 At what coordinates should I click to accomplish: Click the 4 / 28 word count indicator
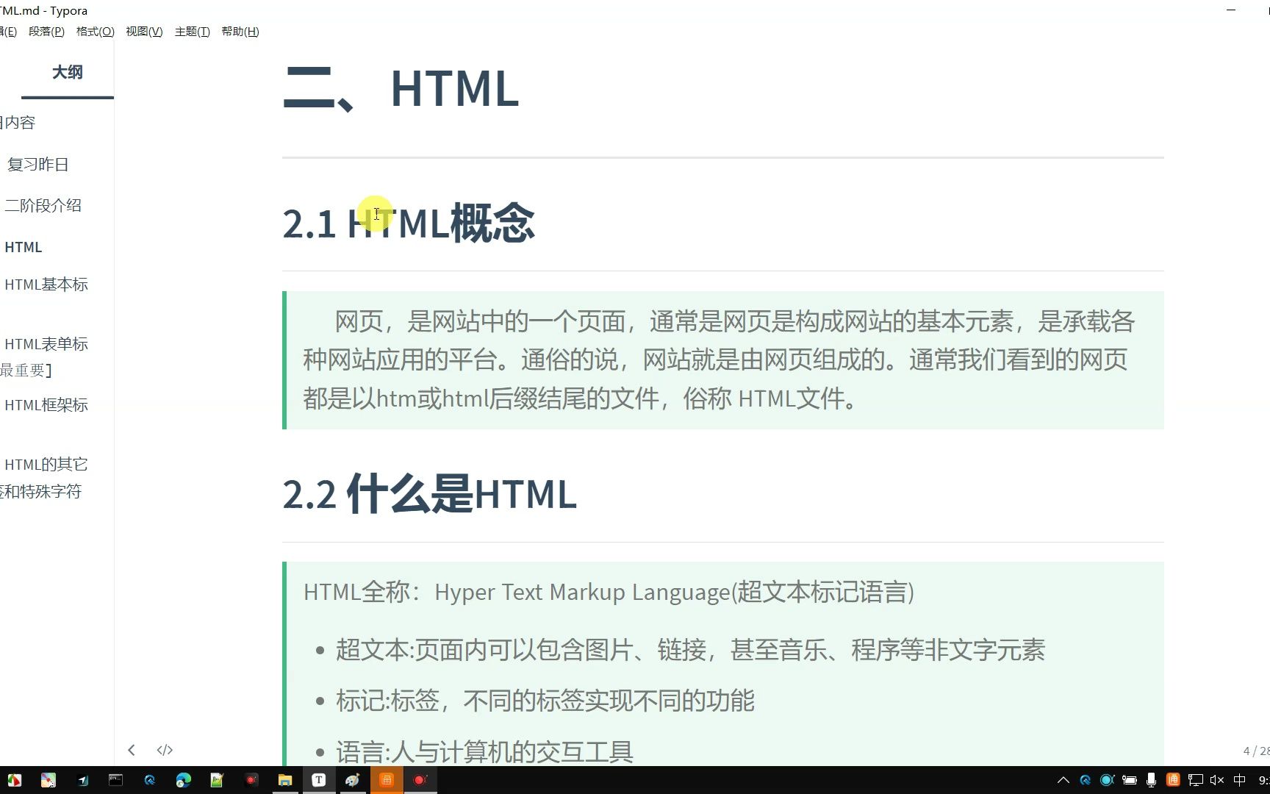click(1256, 751)
